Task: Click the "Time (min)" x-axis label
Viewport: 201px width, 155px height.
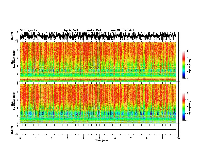Action: tap(102, 141)
